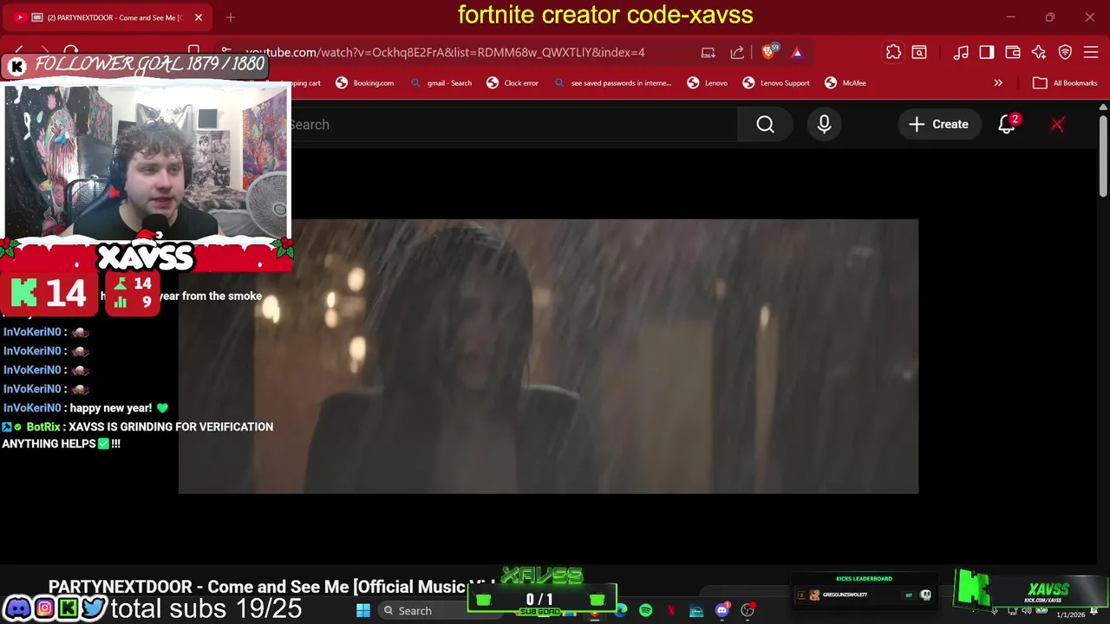Start YouTube voice search microphone
Viewport: 1110px width, 624px height.
(824, 125)
